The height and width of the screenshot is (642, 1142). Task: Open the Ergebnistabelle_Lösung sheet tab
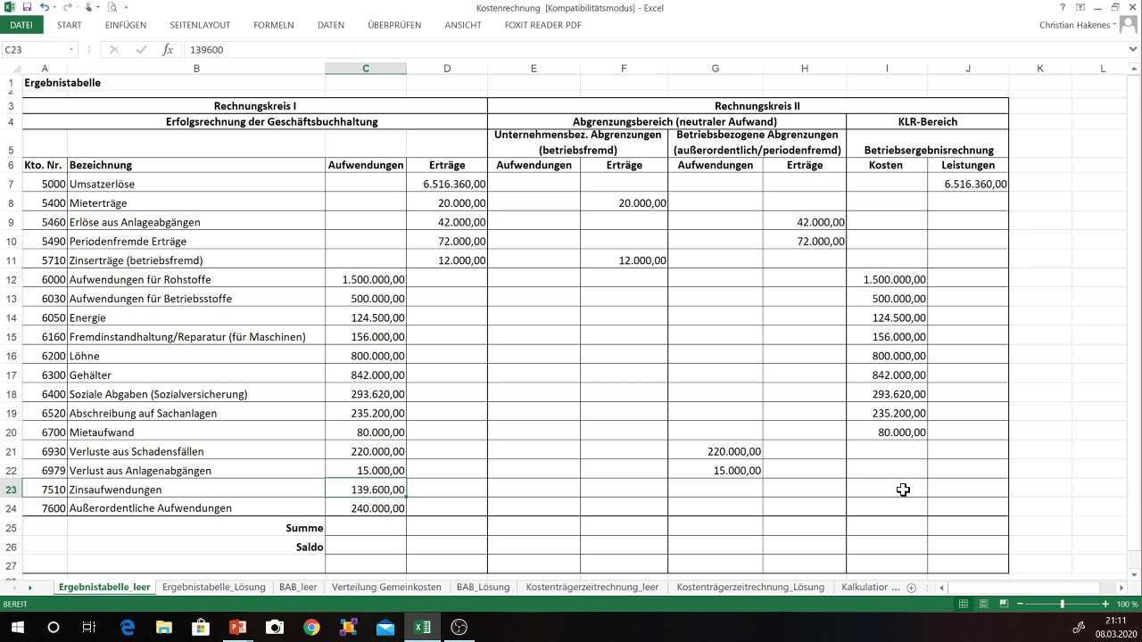[213, 588]
